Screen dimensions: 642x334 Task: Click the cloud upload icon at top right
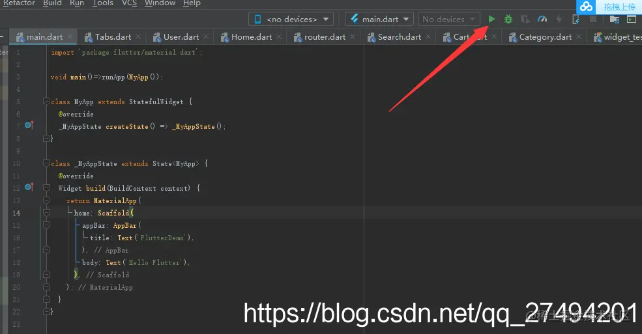pos(586,7)
